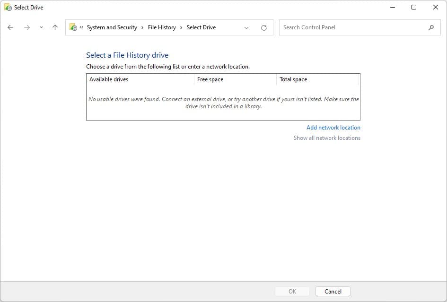Screen dimensions: 447x302
Task: Click the File History icon in address bar
Action: pyautogui.click(x=73, y=27)
